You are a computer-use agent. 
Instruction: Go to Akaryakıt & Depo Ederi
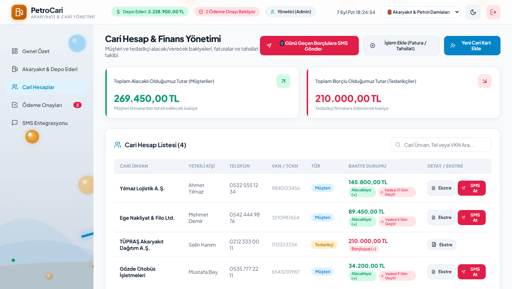[46, 69]
